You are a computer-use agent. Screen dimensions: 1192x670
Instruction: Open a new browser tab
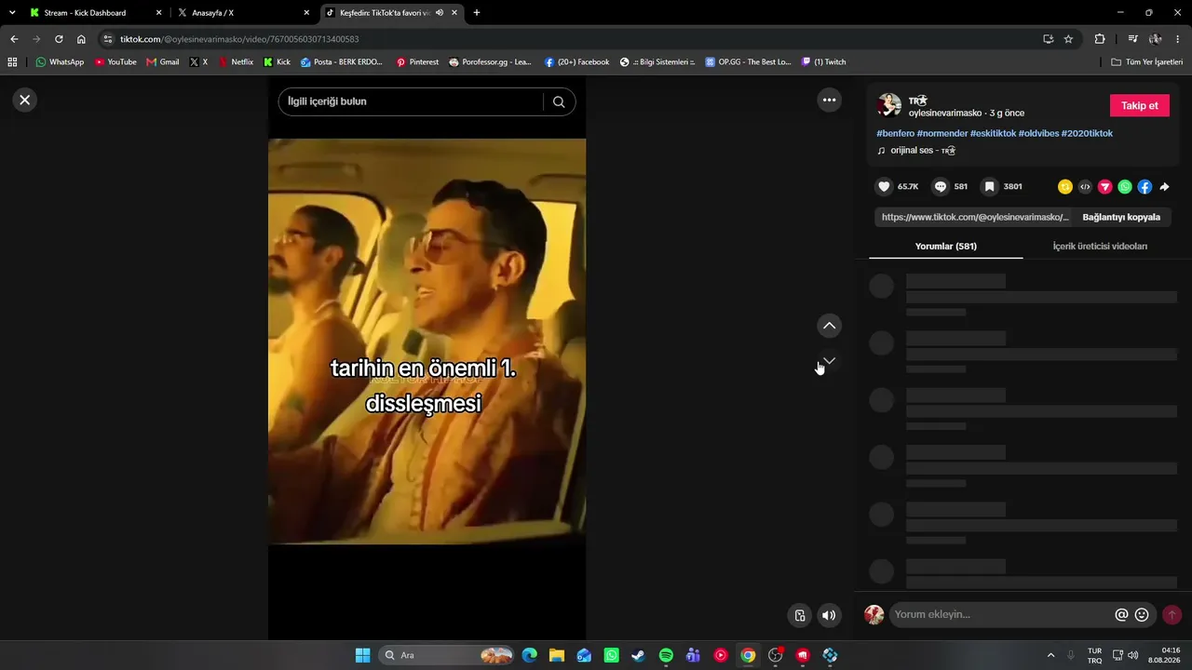point(477,13)
